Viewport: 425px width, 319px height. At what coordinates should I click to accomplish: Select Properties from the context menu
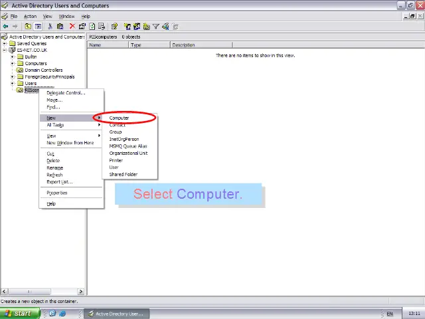[57, 193]
